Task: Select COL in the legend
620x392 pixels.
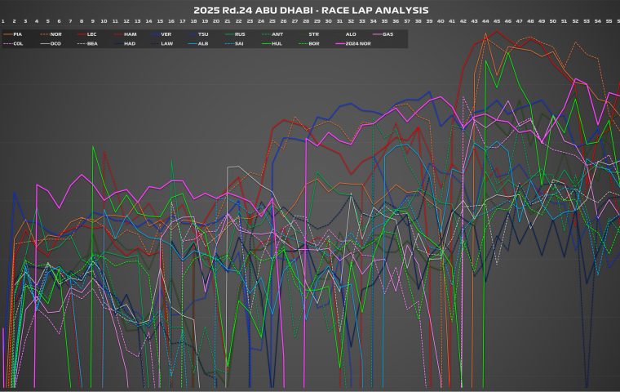Action: tap(18, 43)
